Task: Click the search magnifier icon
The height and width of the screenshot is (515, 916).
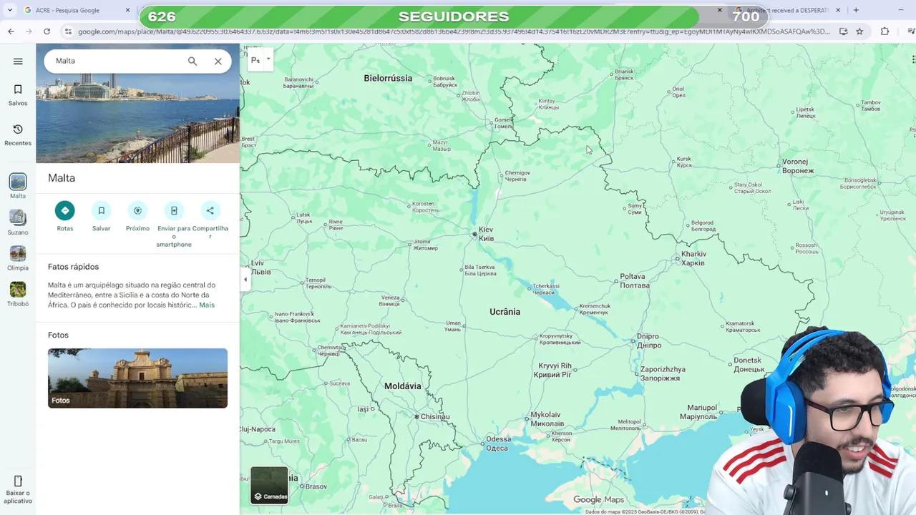Action: coord(193,62)
